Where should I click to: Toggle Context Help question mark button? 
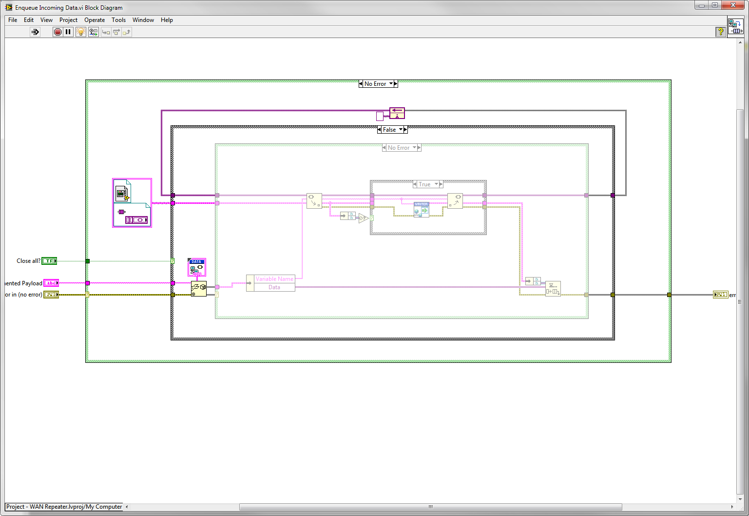(720, 32)
